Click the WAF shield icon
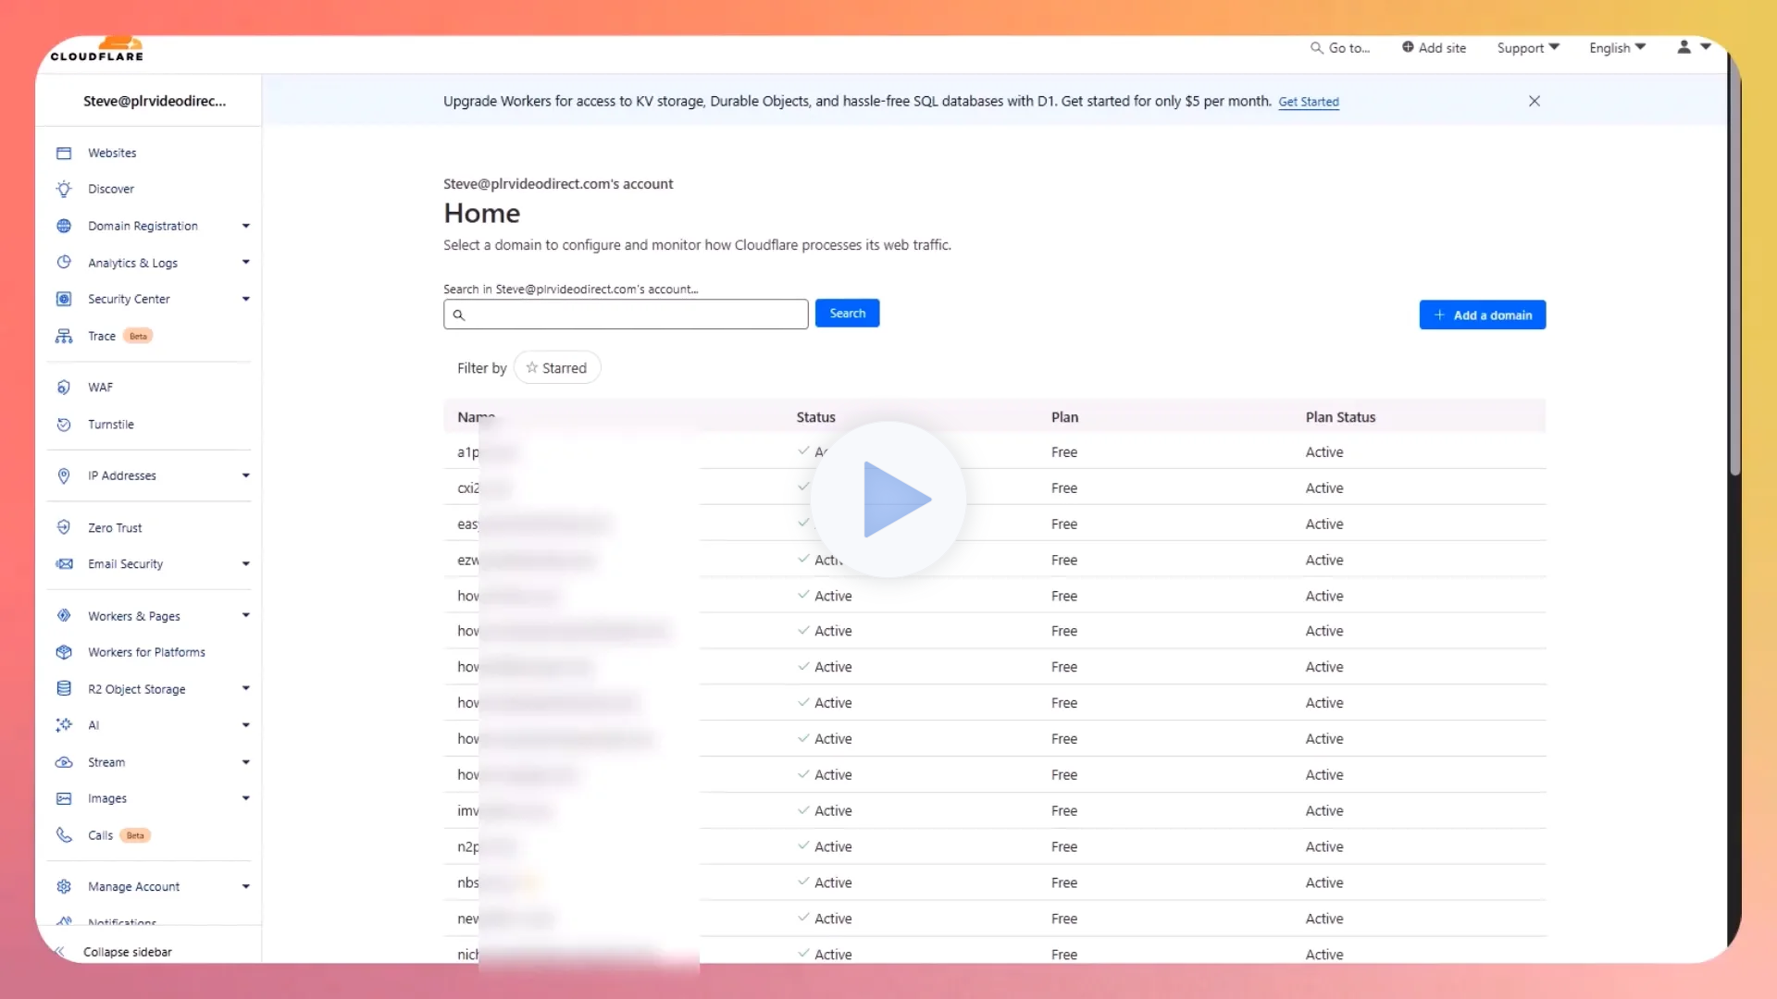 click(x=64, y=388)
